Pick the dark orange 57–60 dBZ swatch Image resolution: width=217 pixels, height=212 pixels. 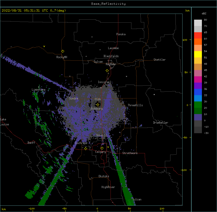[x=198, y=42]
